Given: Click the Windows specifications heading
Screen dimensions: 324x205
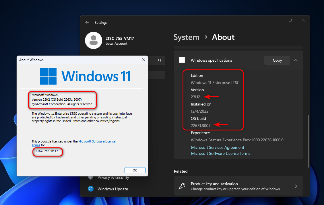Looking at the screenshot, I should coord(211,60).
